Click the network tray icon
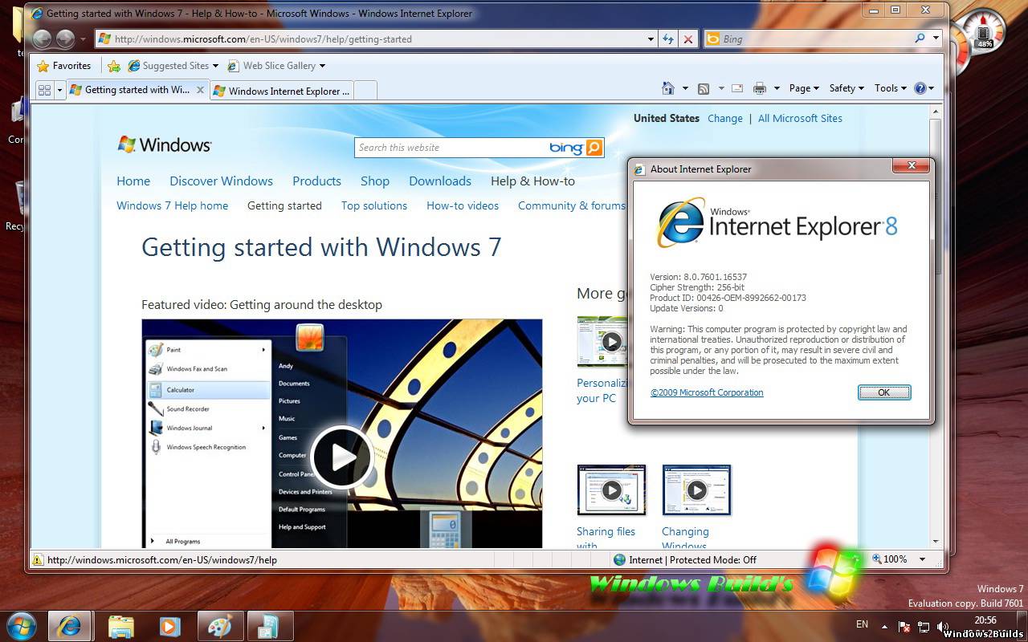The height and width of the screenshot is (642, 1028). [924, 627]
